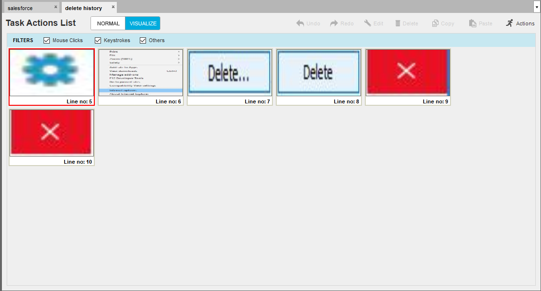Toggle the Mouse Clicks filter checkbox
541x291 pixels.
coord(46,40)
